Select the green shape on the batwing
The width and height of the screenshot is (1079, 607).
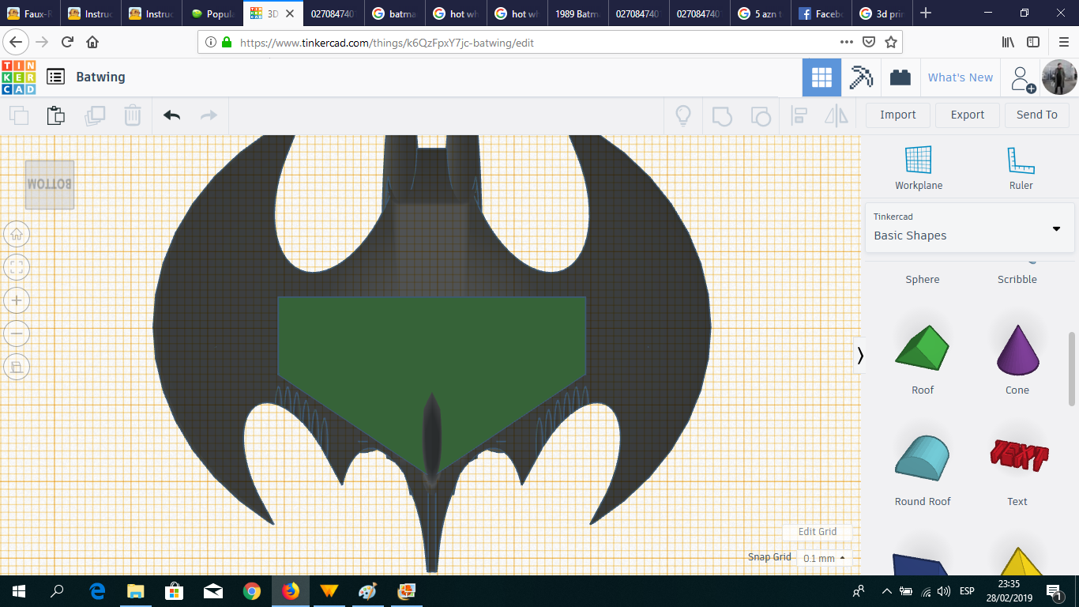[x=432, y=356]
